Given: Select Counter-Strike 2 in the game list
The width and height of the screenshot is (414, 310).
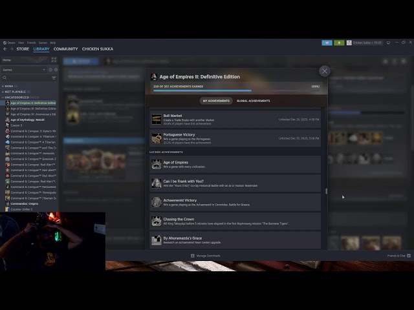Looking at the screenshot, I should [x=21, y=209].
